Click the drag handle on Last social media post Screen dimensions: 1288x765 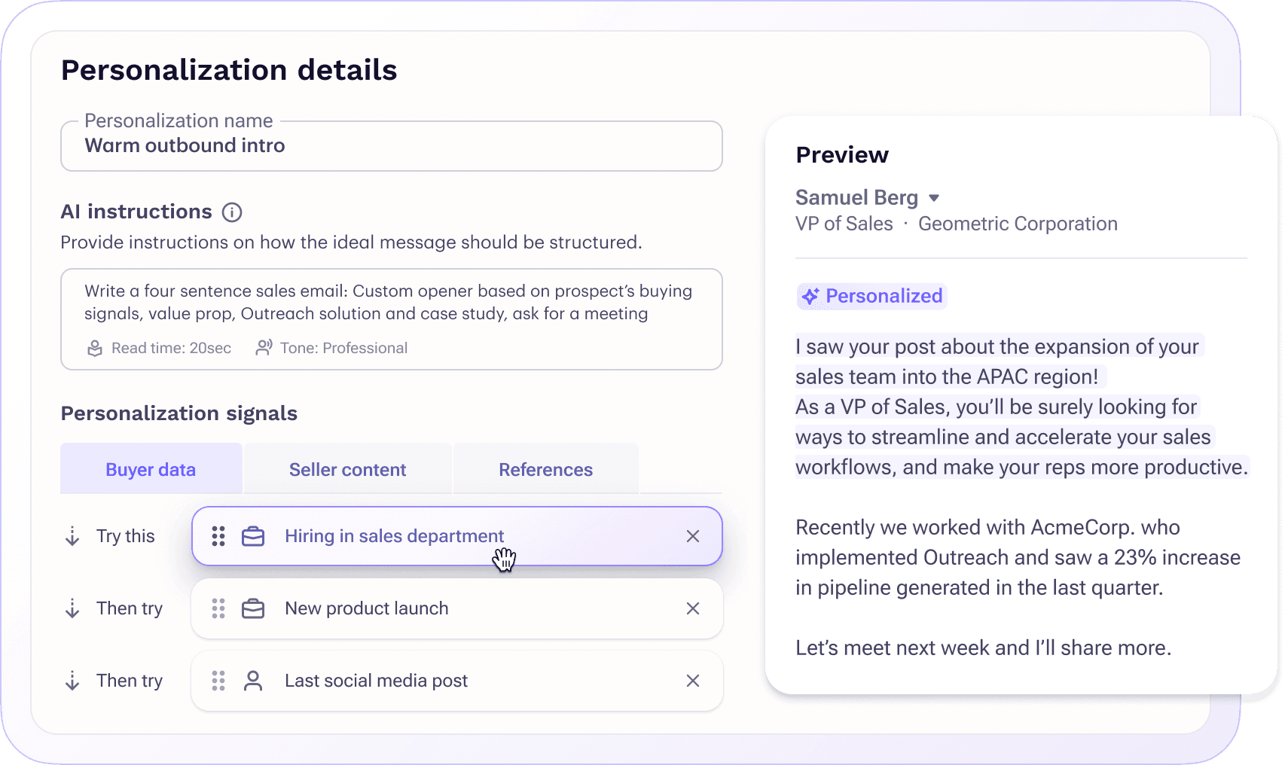point(218,681)
